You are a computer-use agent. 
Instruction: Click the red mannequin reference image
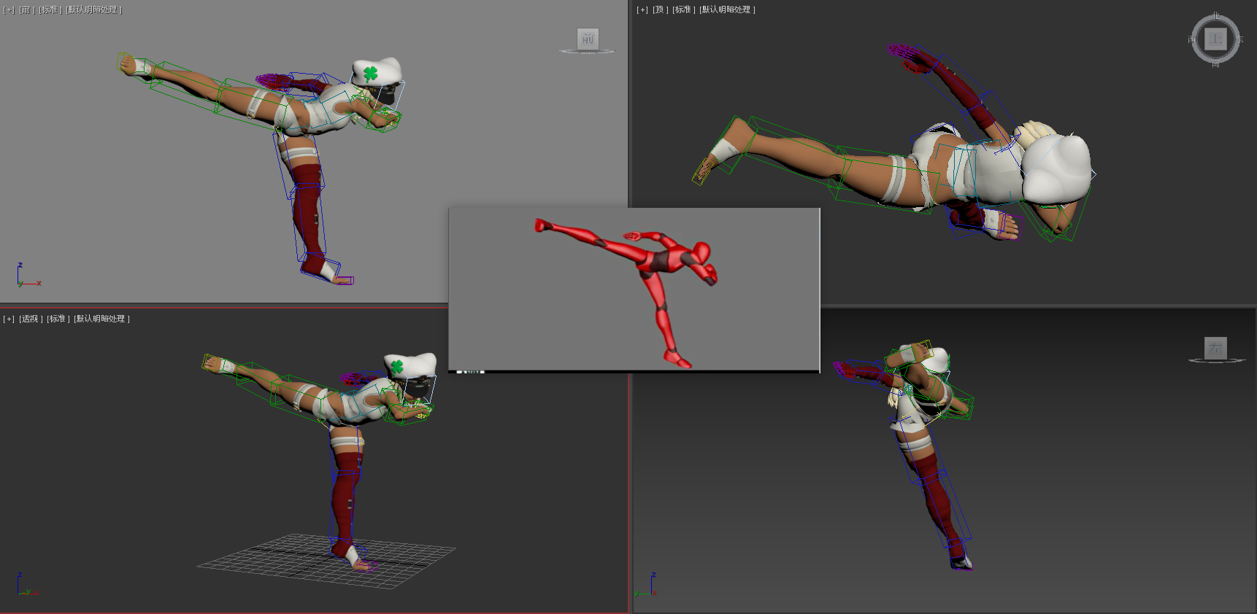634,289
